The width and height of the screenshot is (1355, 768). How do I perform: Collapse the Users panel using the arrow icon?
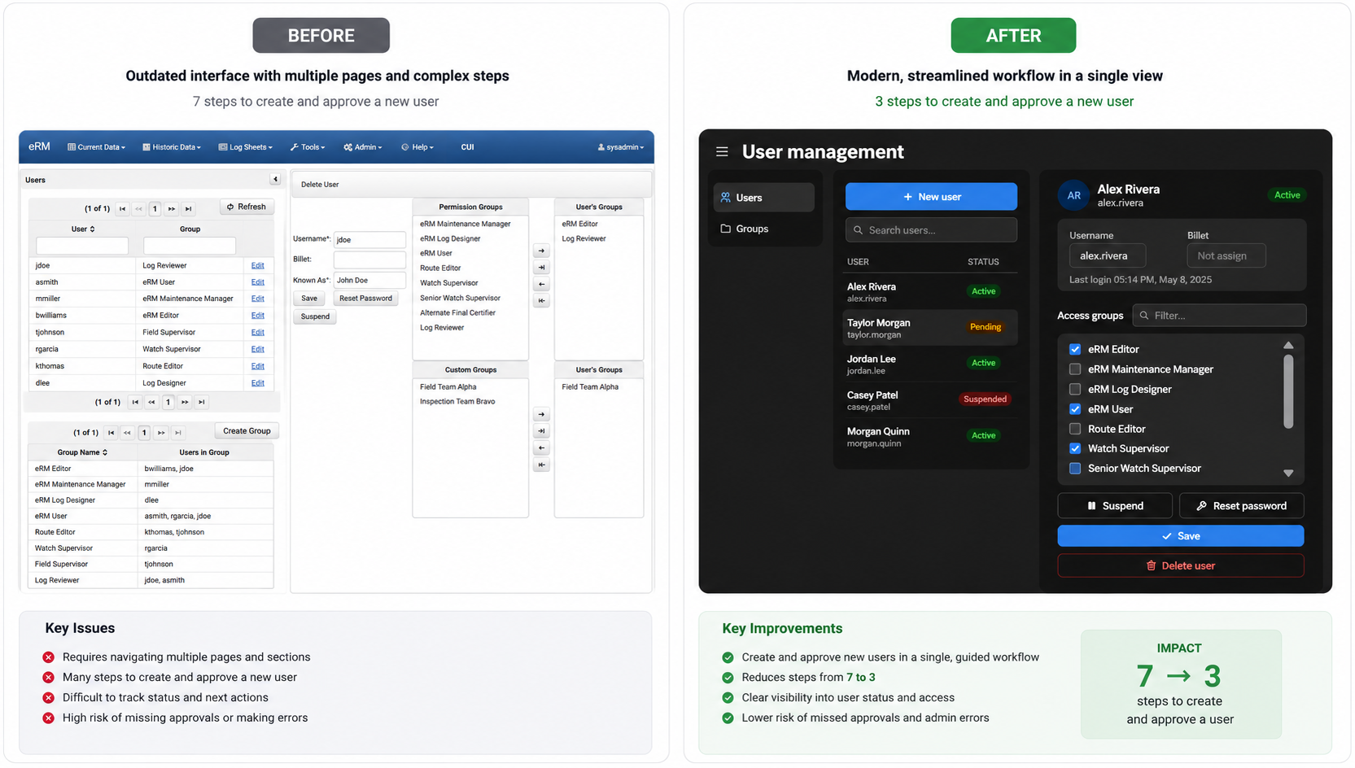(x=275, y=179)
